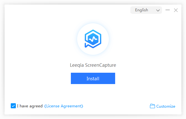Click the circular white logo badge
Screen dimensions: 186x119
pos(93,39)
